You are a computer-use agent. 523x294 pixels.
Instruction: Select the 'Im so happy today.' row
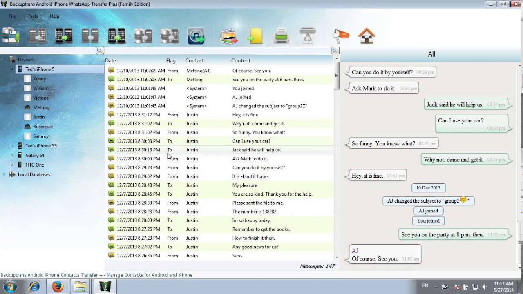coord(219,220)
